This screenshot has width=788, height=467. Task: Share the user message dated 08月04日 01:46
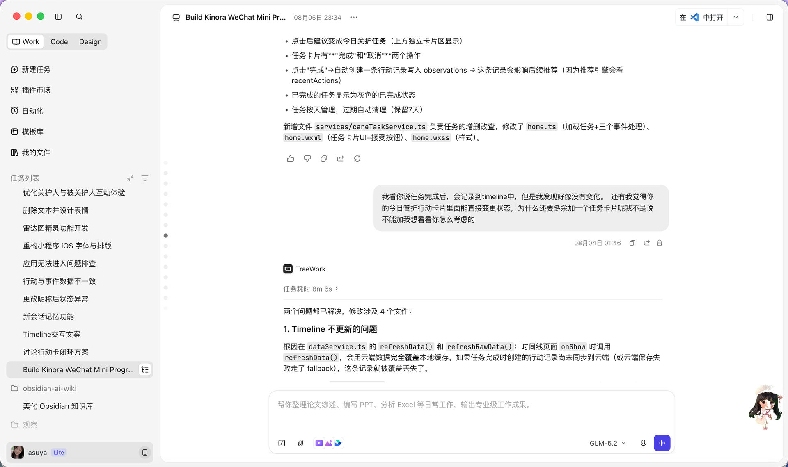[647, 243]
